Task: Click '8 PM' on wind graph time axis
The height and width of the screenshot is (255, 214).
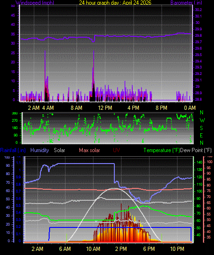Action: coord(161,108)
